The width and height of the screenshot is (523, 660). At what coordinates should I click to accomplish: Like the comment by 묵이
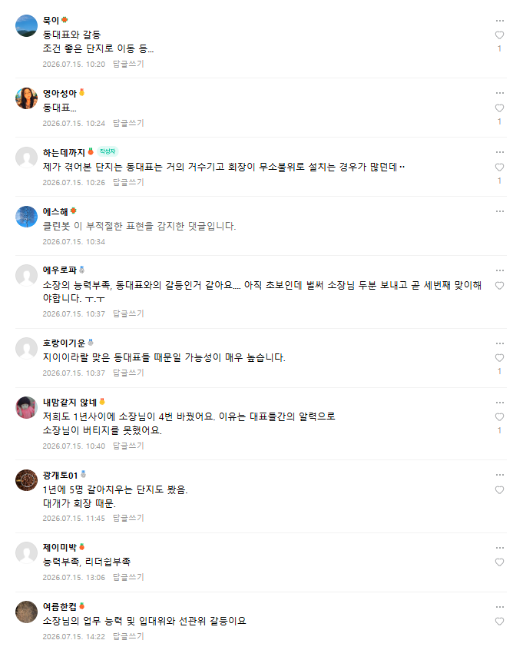click(x=499, y=35)
